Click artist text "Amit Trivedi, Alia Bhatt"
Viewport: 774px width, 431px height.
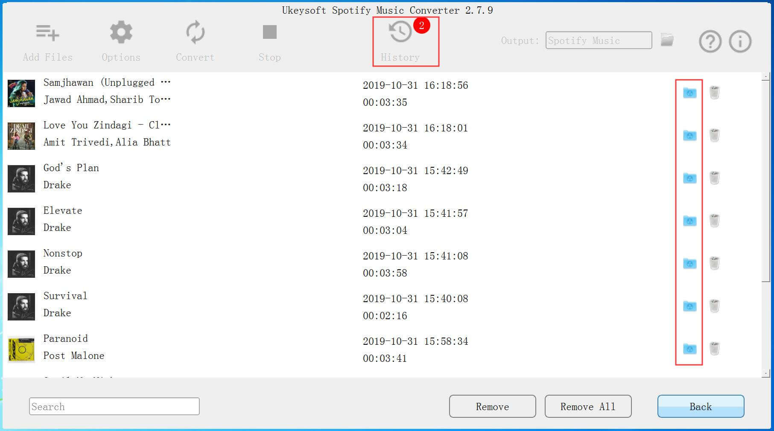point(107,142)
